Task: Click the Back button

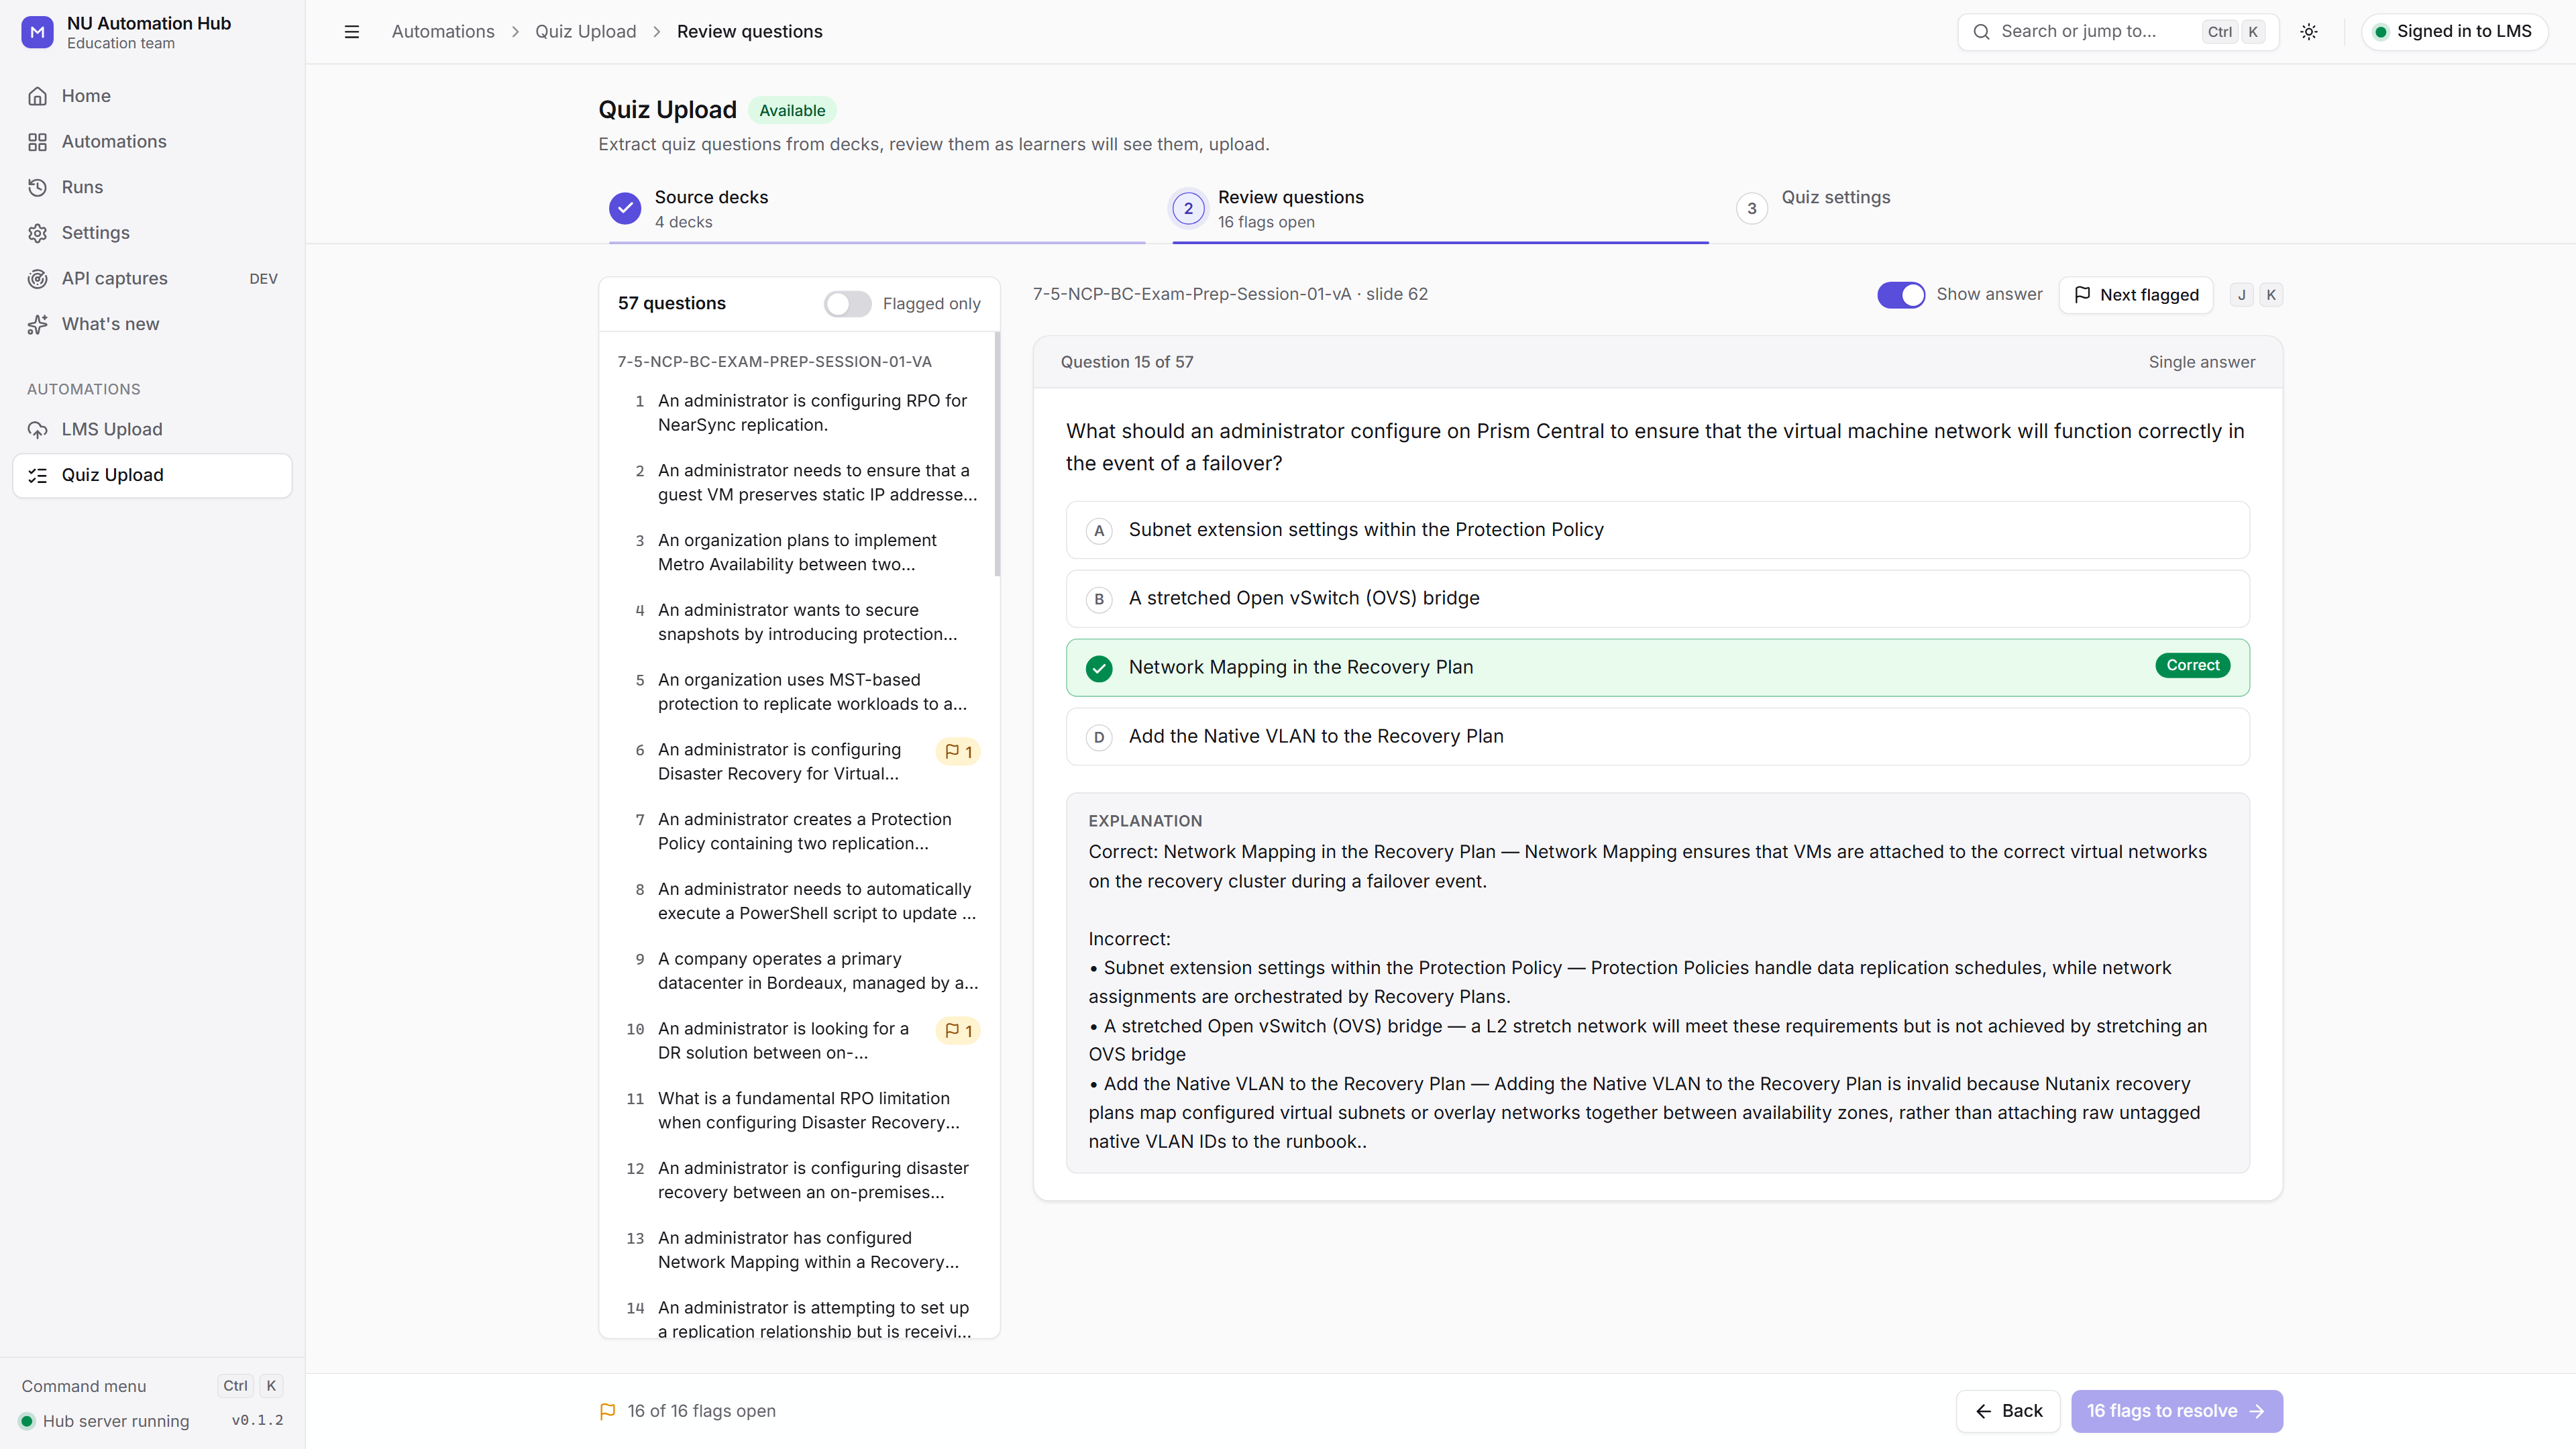Action: click(2008, 1411)
